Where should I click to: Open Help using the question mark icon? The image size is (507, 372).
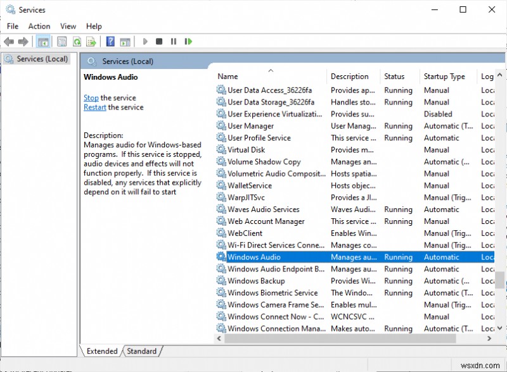coord(109,41)
